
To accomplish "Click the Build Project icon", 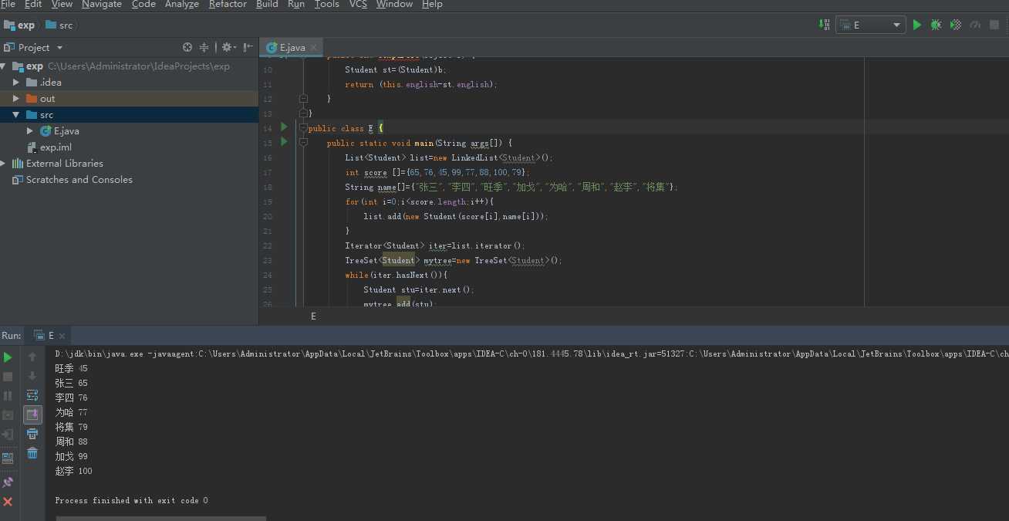I will pyautogui.click(x=824, y=25).
